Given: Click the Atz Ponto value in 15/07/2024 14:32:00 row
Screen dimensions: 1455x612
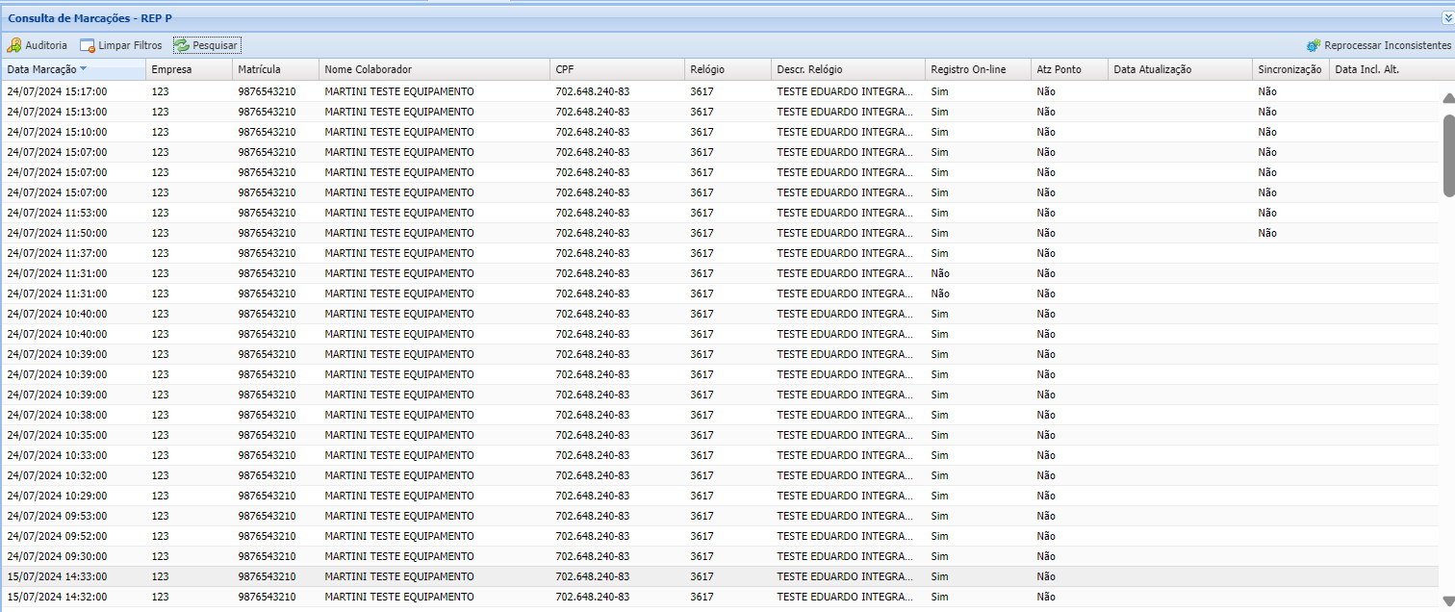Looking at the screenshot, I should 1046,597.
